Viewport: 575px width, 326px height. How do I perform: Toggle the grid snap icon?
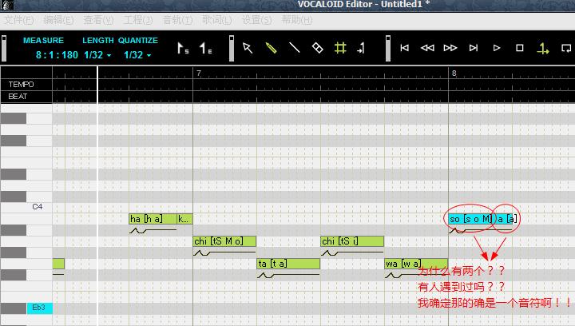340,48
